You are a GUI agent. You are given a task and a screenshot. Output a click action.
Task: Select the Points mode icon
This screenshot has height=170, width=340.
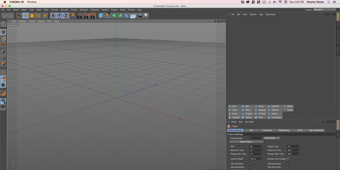click(x=3, y=51)
